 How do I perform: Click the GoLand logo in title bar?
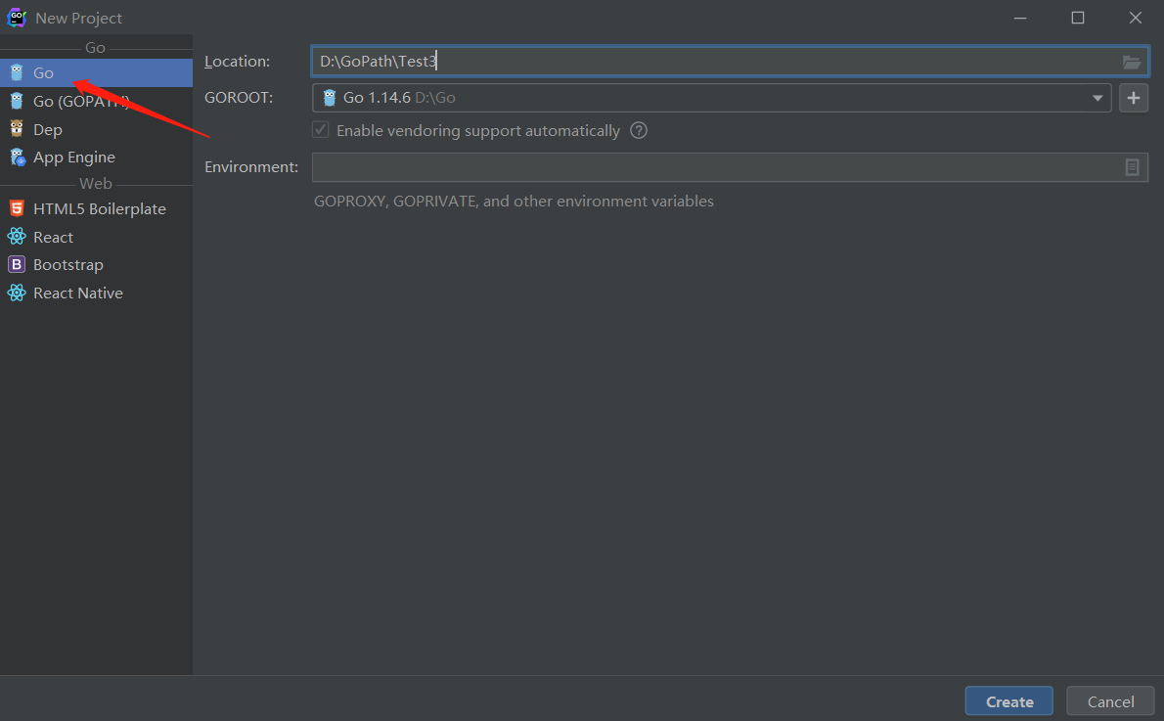coord(17,18)
